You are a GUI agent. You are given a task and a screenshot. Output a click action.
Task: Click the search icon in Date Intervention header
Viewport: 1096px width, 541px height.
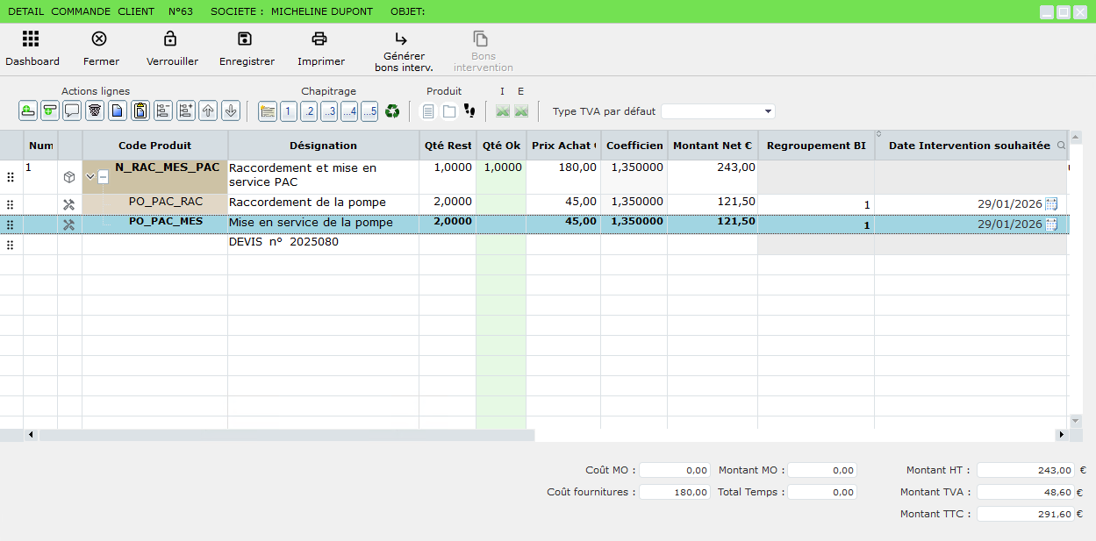point(1061,146)
